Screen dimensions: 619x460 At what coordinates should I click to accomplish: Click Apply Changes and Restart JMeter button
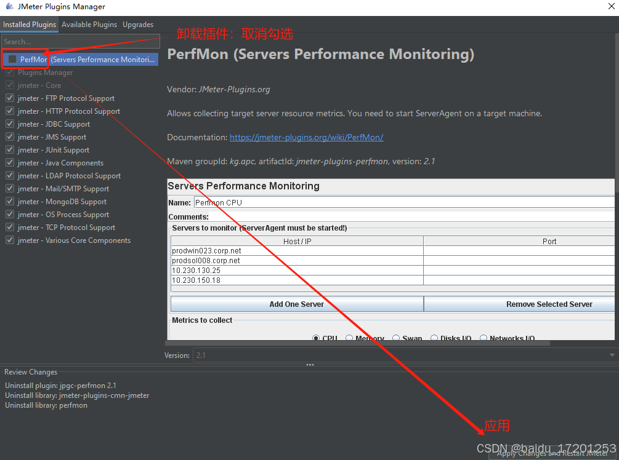(552, 453)
